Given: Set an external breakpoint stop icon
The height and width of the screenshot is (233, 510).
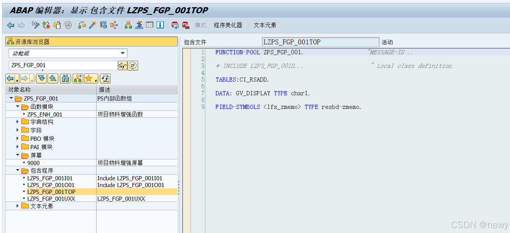Looking at the screenshot, I should [186, 25].
